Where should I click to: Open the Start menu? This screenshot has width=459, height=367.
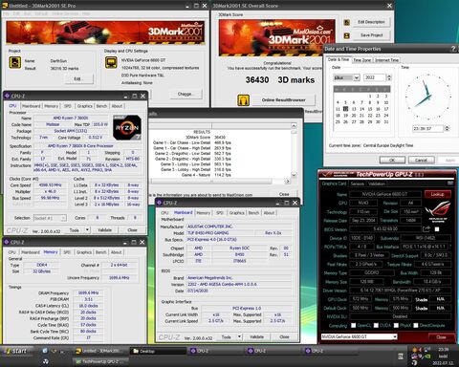pyautogui.click(x=16, y=351)
